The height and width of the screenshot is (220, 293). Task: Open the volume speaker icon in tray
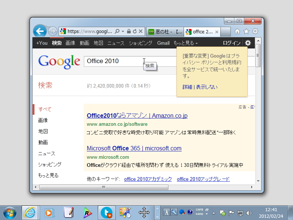point(248,212)
